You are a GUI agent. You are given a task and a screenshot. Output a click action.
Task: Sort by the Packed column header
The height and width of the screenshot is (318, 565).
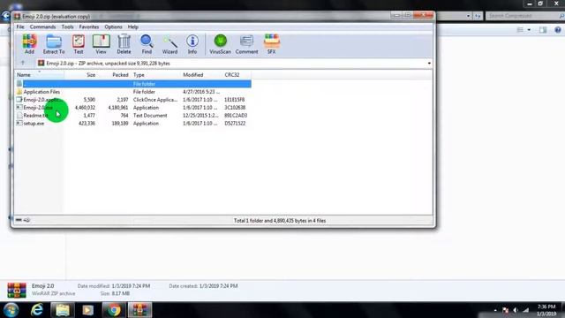(x=114, y=75)
